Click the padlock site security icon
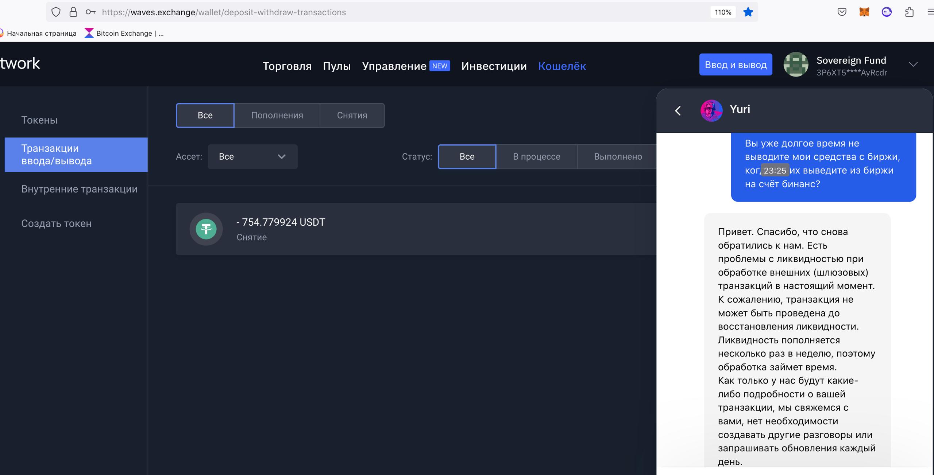 (73, 12)
